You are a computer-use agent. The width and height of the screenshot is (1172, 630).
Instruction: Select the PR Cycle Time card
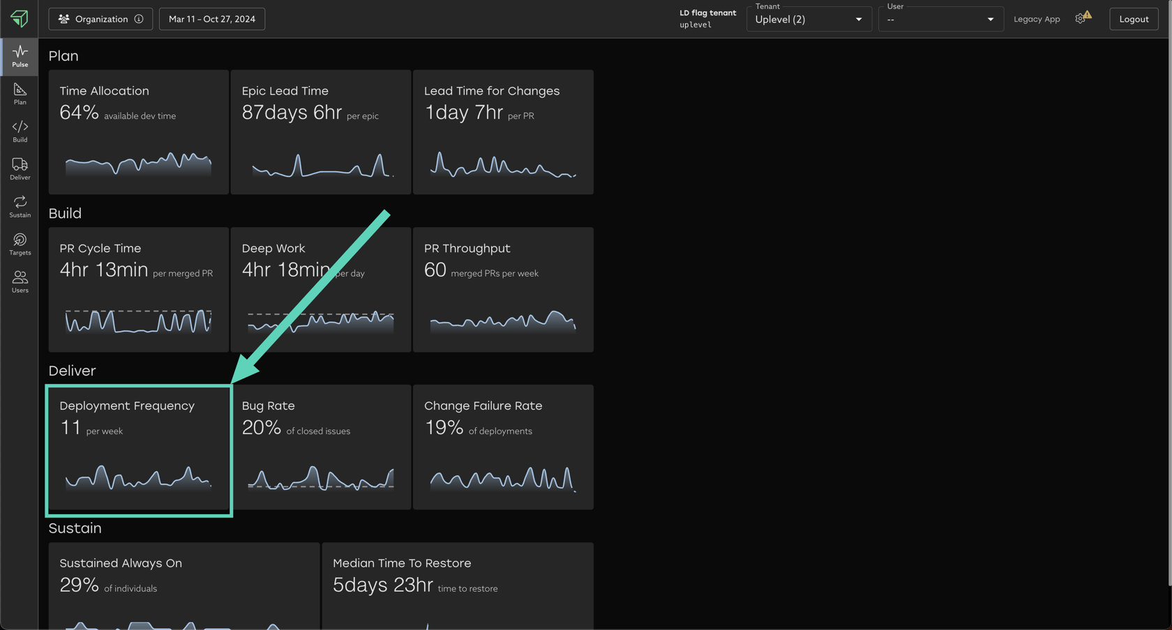point(139,290)
